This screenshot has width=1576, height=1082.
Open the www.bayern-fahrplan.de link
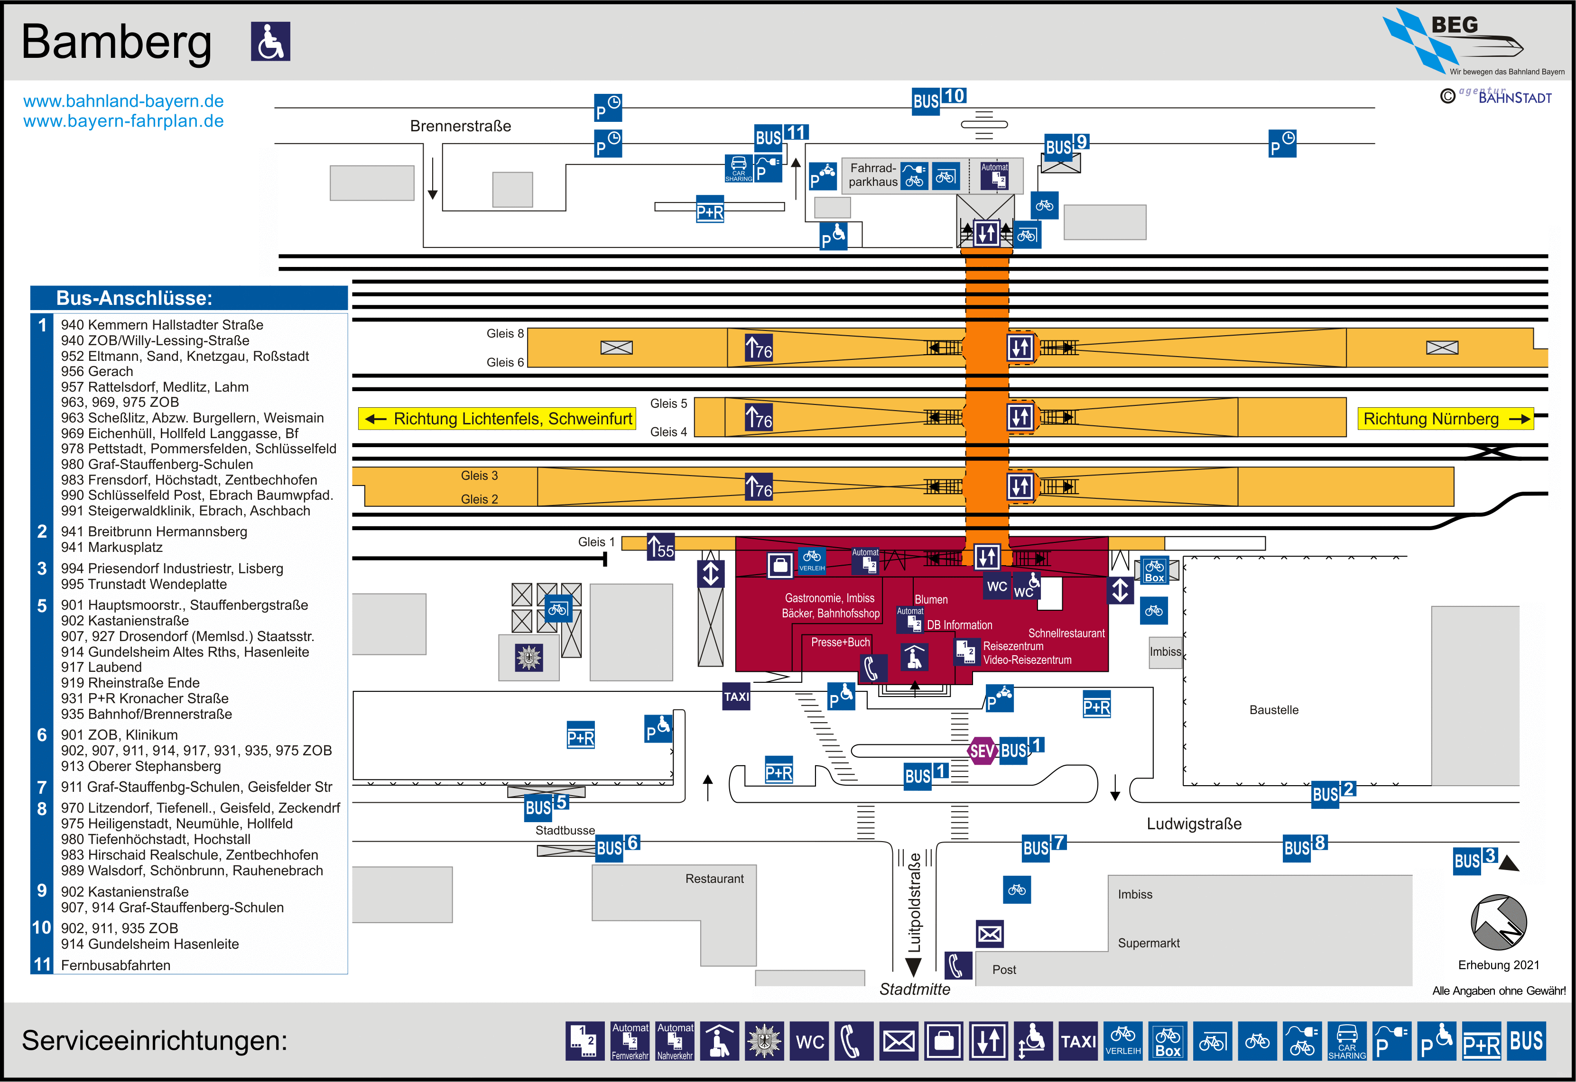pyautogui.click(x=123, y=121)
